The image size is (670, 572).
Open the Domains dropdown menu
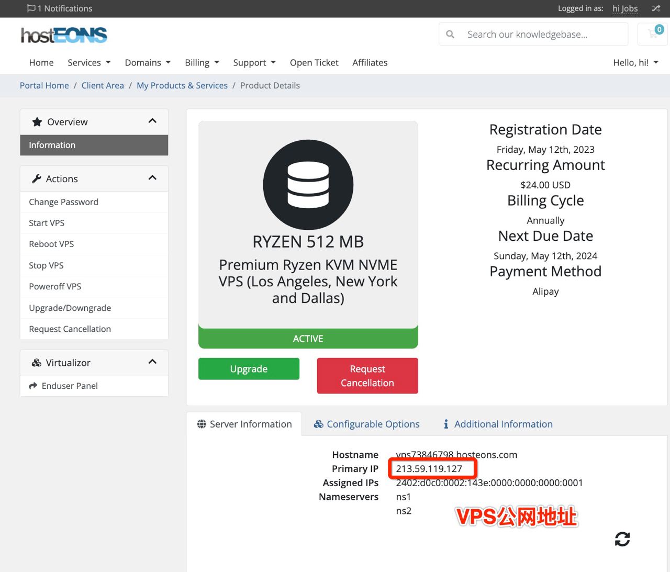[x=148, y=63]
